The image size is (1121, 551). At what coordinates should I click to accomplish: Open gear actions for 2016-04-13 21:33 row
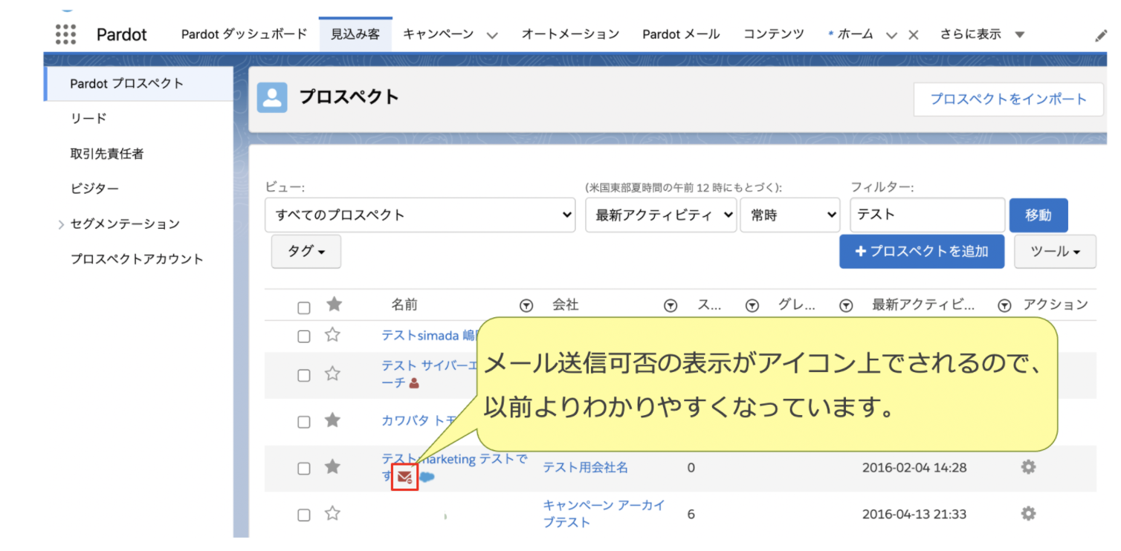click(x=1028, y=513)
